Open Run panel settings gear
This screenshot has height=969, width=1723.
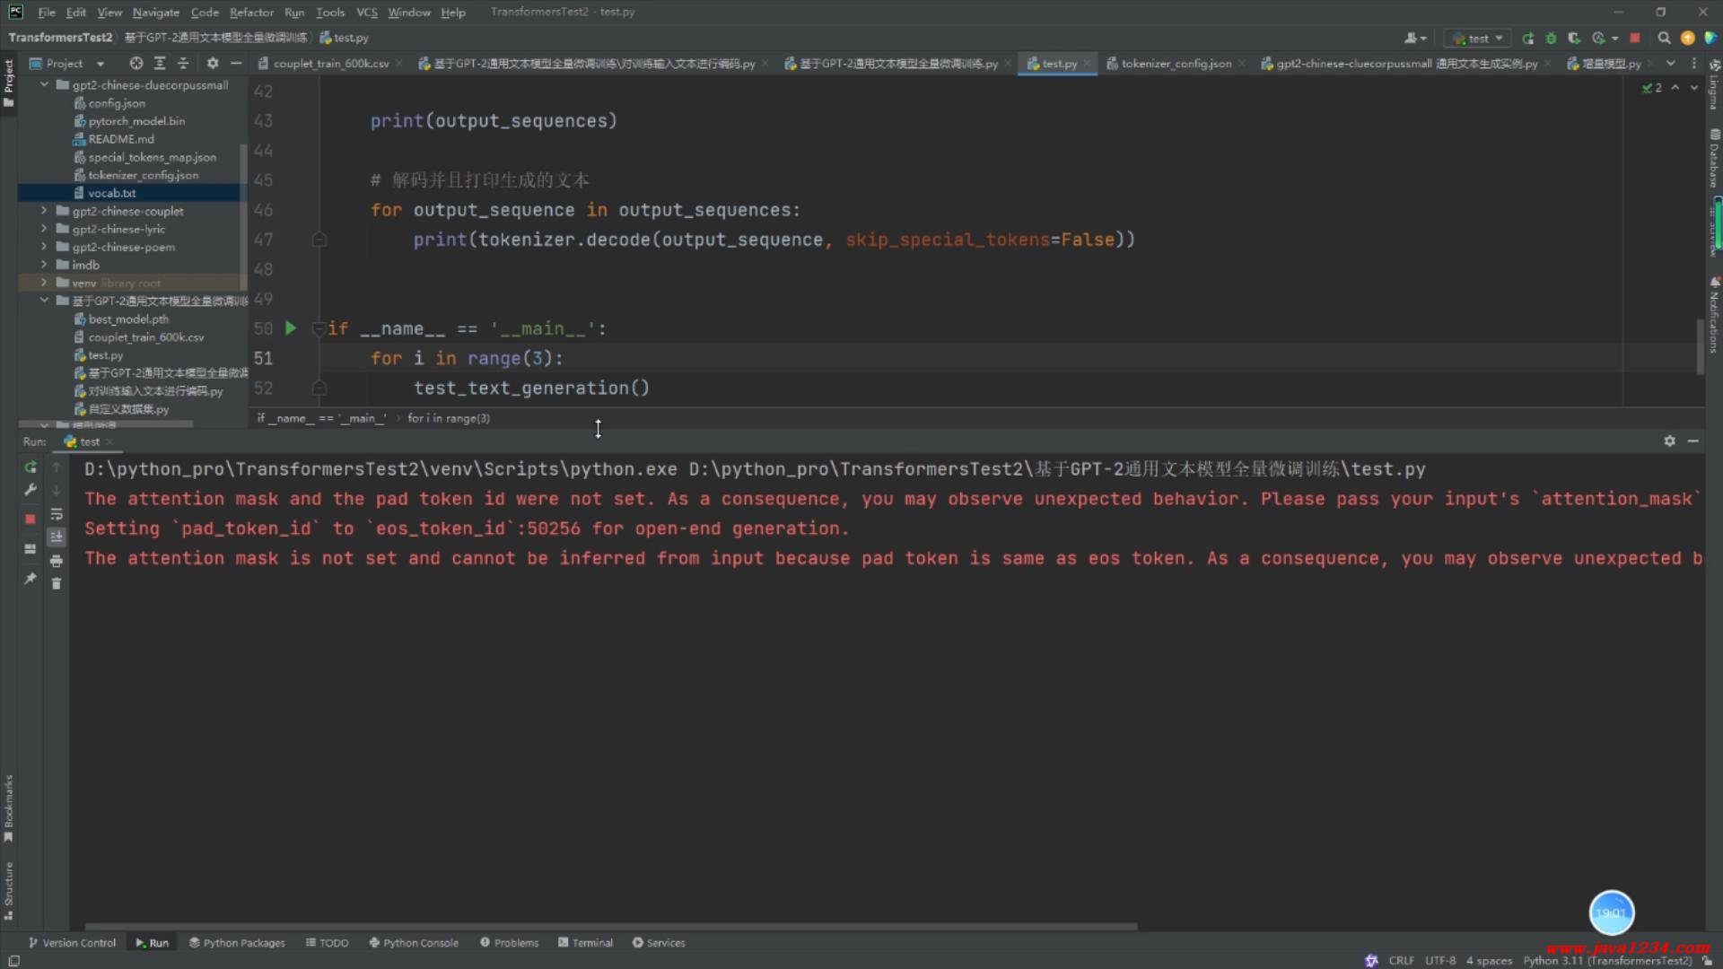(1669, 441)
